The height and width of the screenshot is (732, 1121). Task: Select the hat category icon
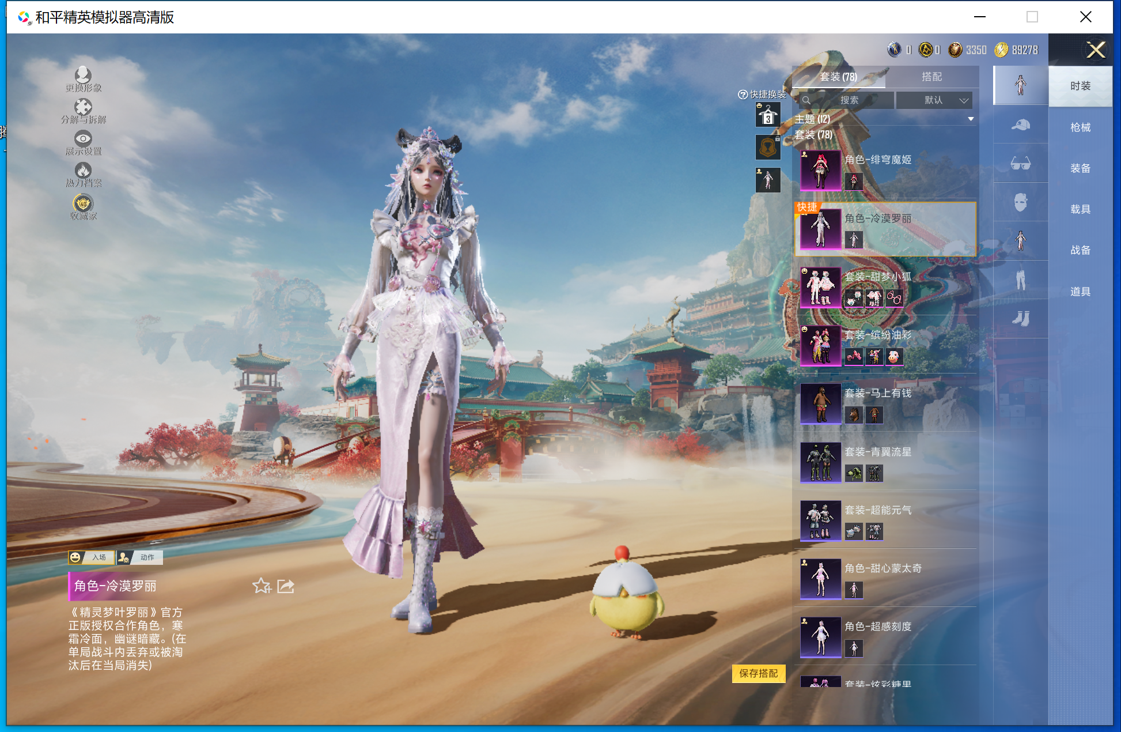(x=1020, y=124)
